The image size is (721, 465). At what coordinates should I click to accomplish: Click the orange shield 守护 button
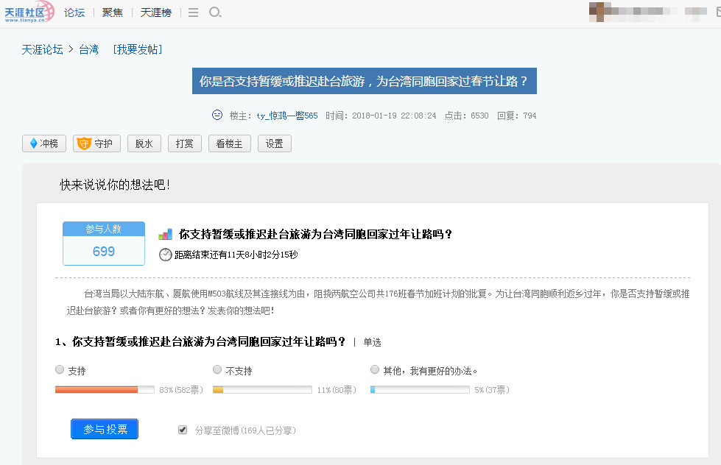click(x=96, y=143)
